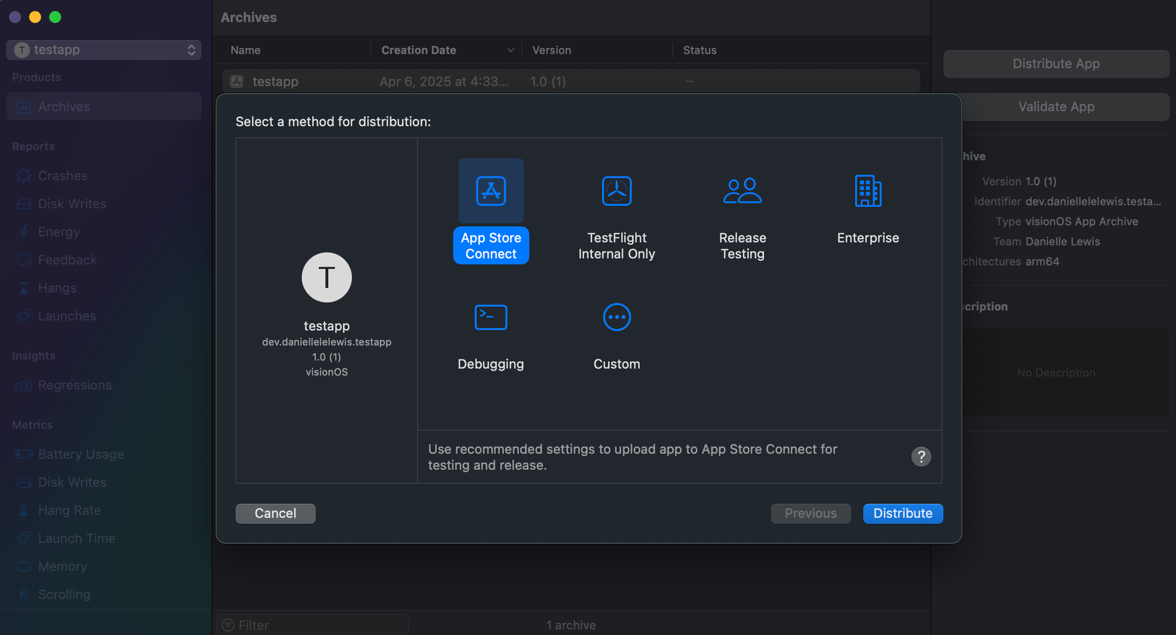This screenshot has width=1176, height=635.
Task: Toggle Creation Date sort chevron
Action: (510, 51)
